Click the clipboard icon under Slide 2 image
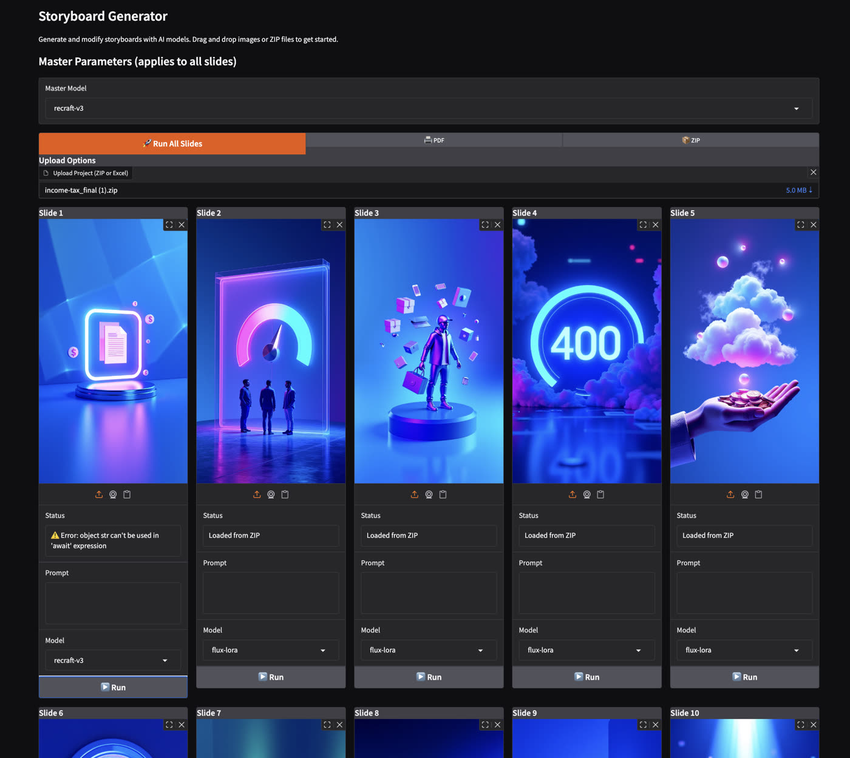This screenshot has width=850, height=758. coord(285,494)
